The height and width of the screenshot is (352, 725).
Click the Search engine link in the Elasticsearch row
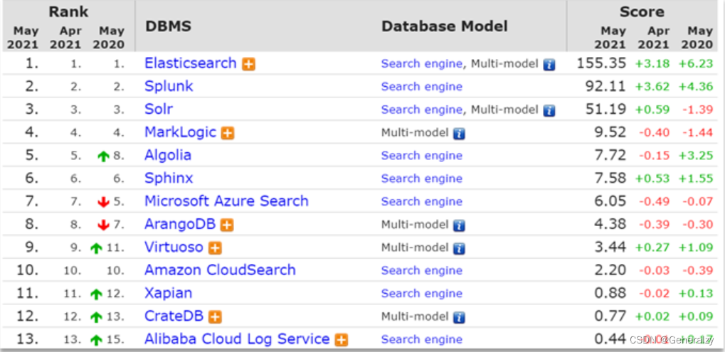click(422, 64)
